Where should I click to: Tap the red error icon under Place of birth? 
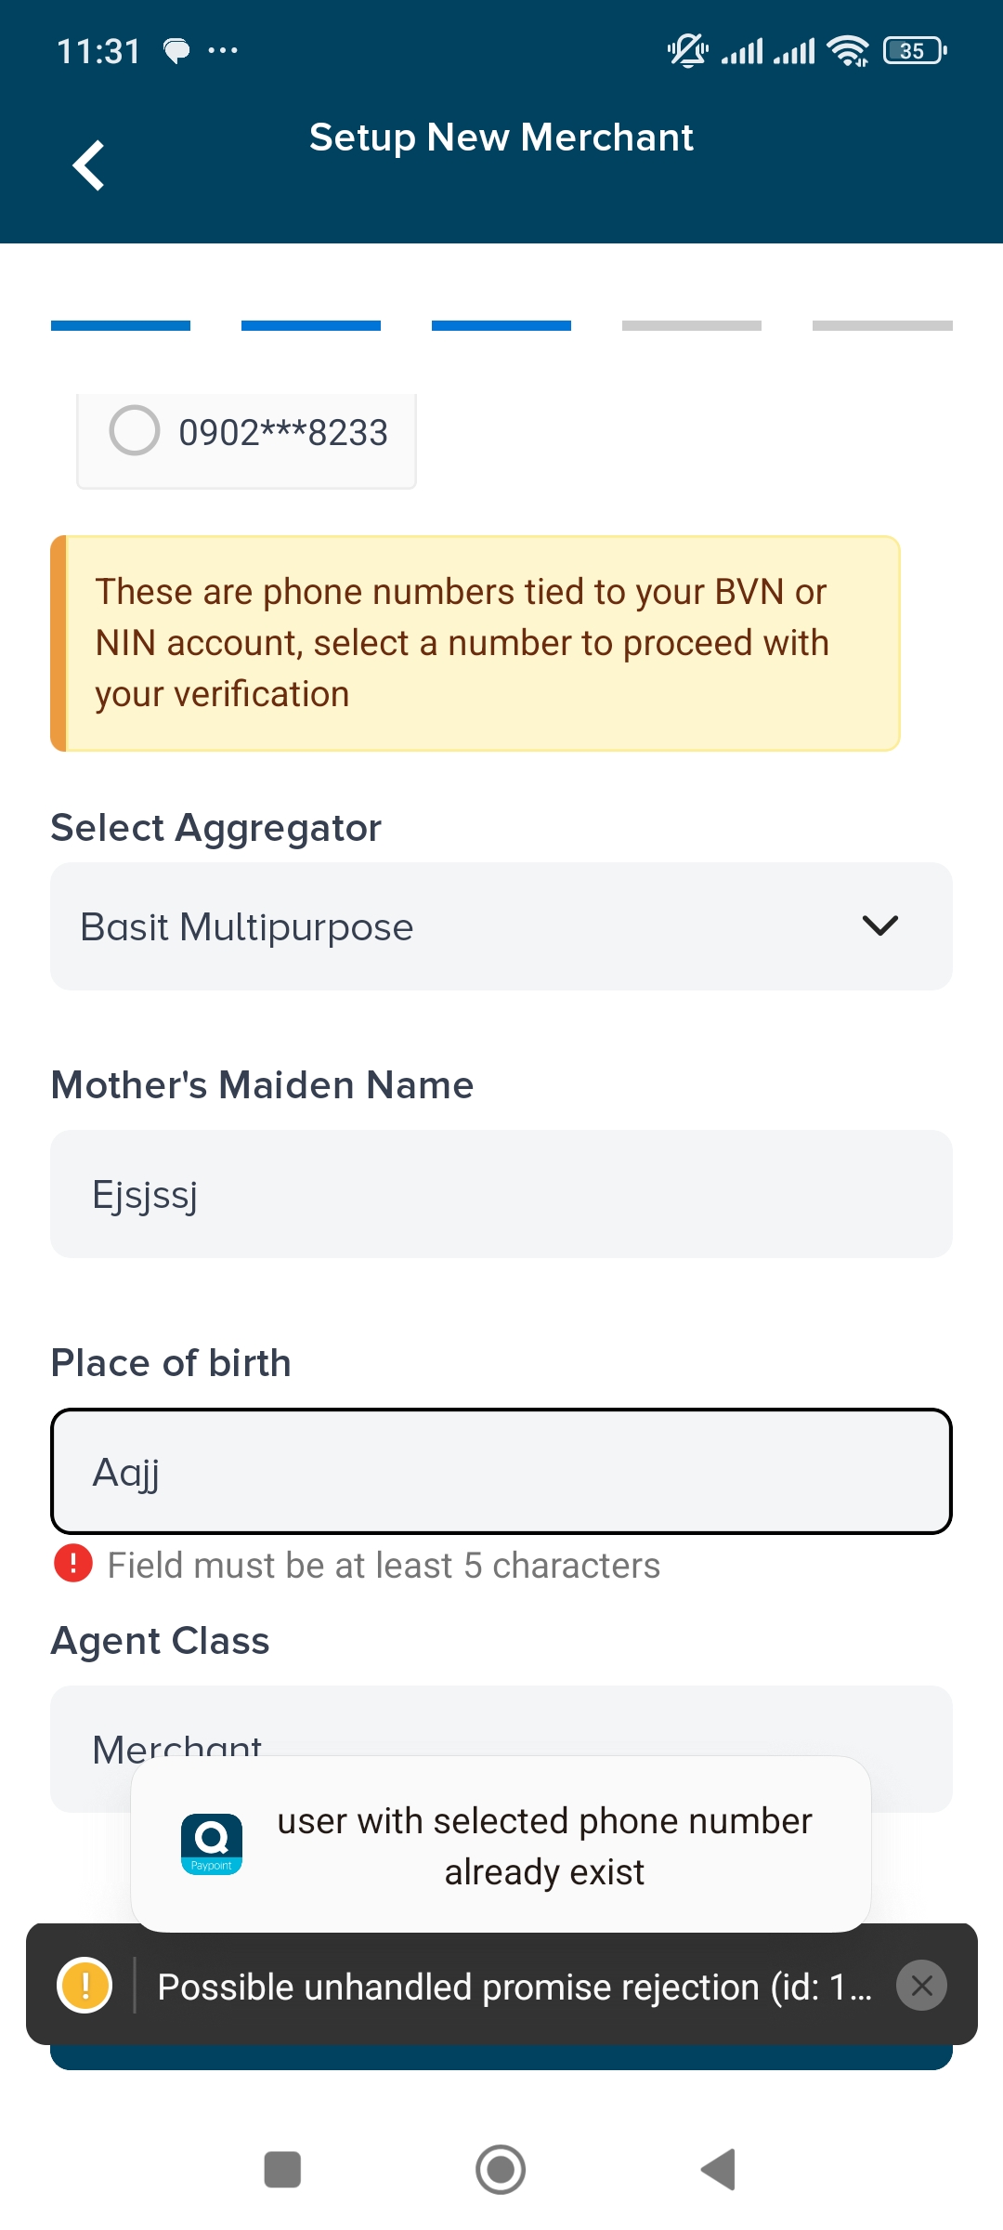[73, 1564]
